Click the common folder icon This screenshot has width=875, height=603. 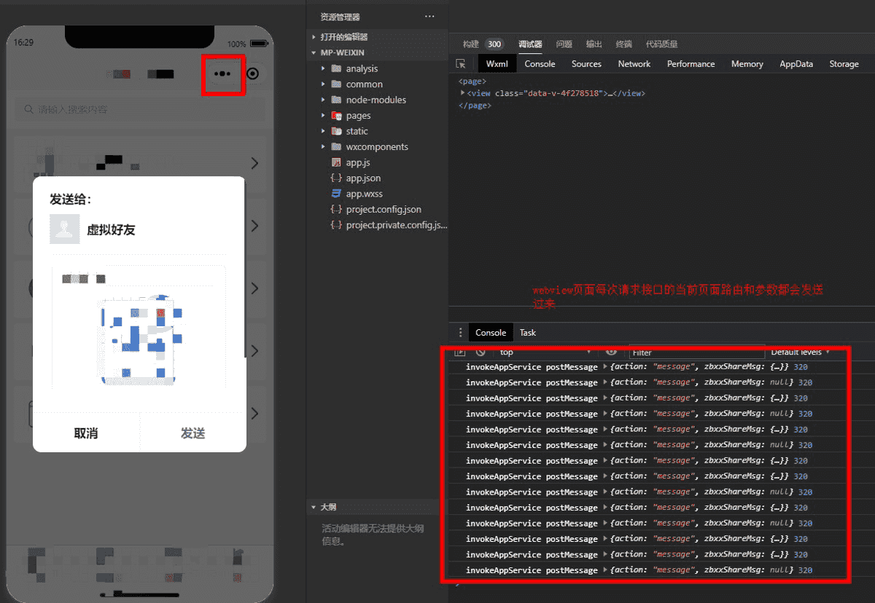[x=336, y=84]
